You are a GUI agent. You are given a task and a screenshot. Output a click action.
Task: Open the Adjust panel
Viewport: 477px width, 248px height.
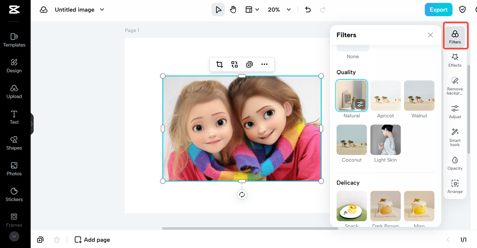pos(455,112)
